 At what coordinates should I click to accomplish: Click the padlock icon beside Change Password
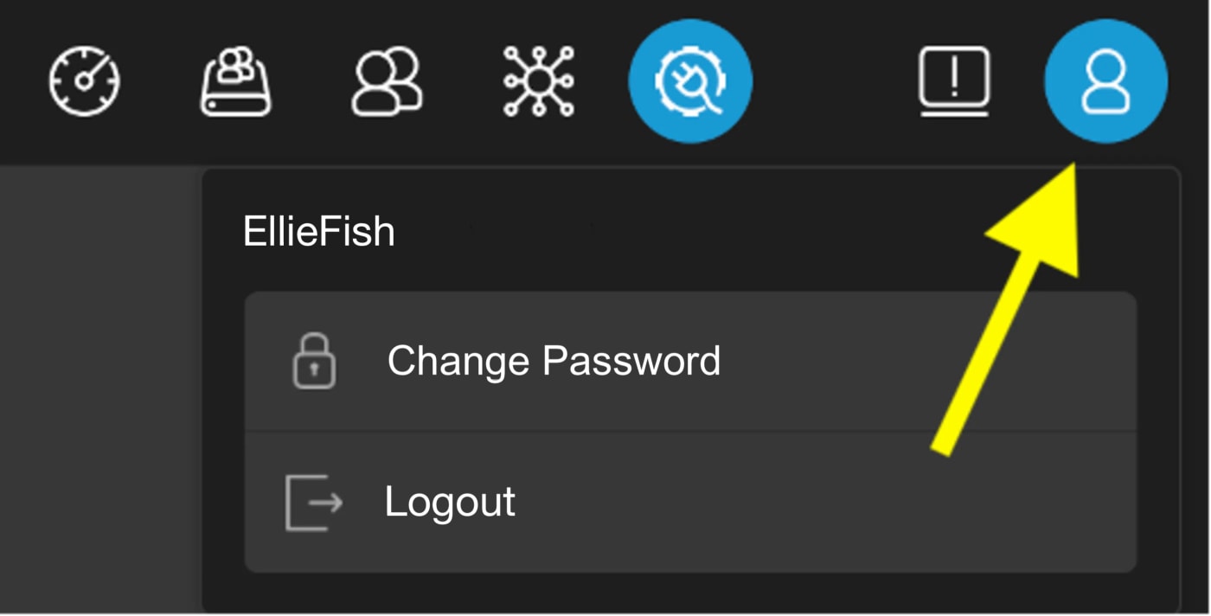click(314, 360)
